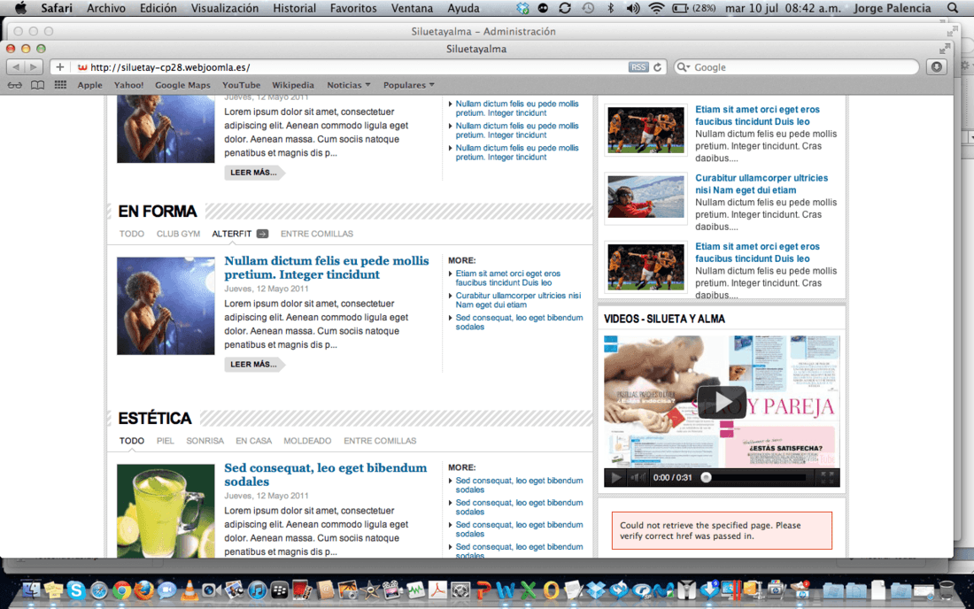The width and height of the screenshot is (974, 609).
Task: Open the Apple menu
Action: 20,8
